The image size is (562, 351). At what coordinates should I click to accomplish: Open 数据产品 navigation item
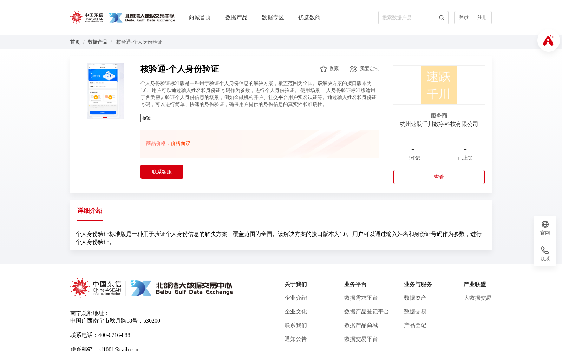click(236, 18)
